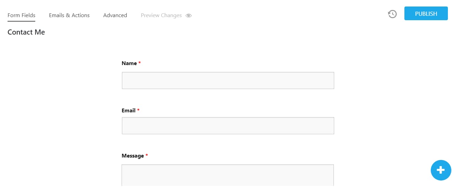The width and height of the screenshot is (452, 187).
Task: Select the Email field label
Action: (x=128, y=111)
